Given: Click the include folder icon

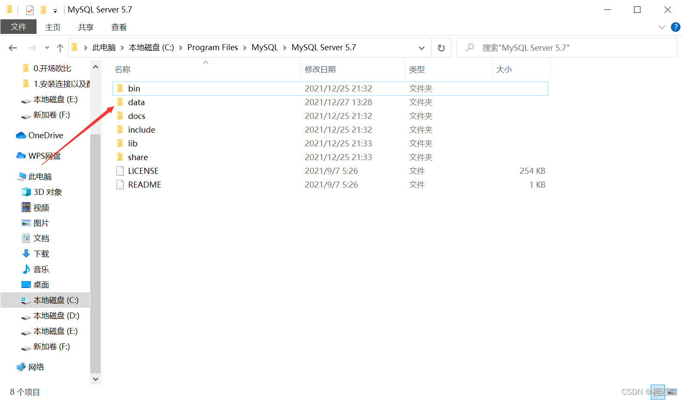Looking at the screenshot, I should pyautogui.click(x=120, y=130).
